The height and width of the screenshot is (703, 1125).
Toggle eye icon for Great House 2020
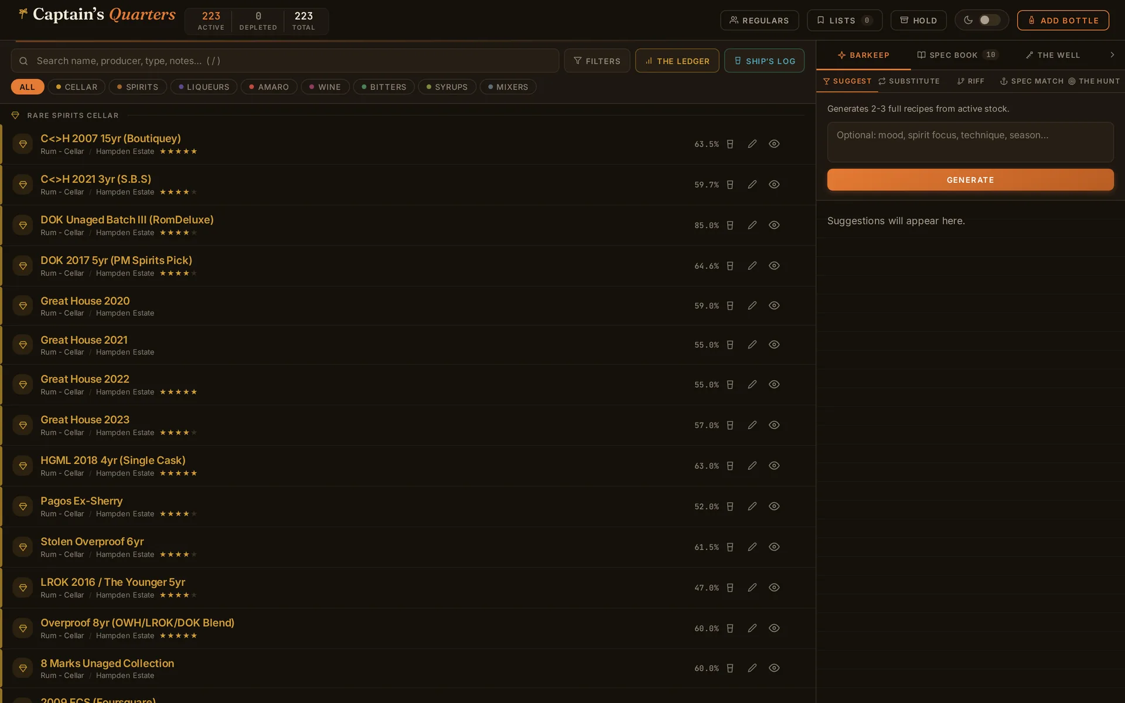774,306
